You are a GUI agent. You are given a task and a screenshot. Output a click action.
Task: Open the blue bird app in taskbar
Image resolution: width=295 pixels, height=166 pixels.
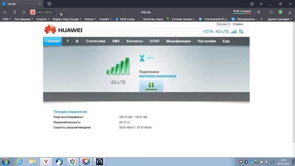[59, 162]
